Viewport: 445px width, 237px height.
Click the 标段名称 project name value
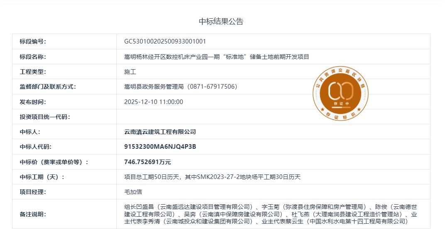pyautogui.click(x=217, y=57)
